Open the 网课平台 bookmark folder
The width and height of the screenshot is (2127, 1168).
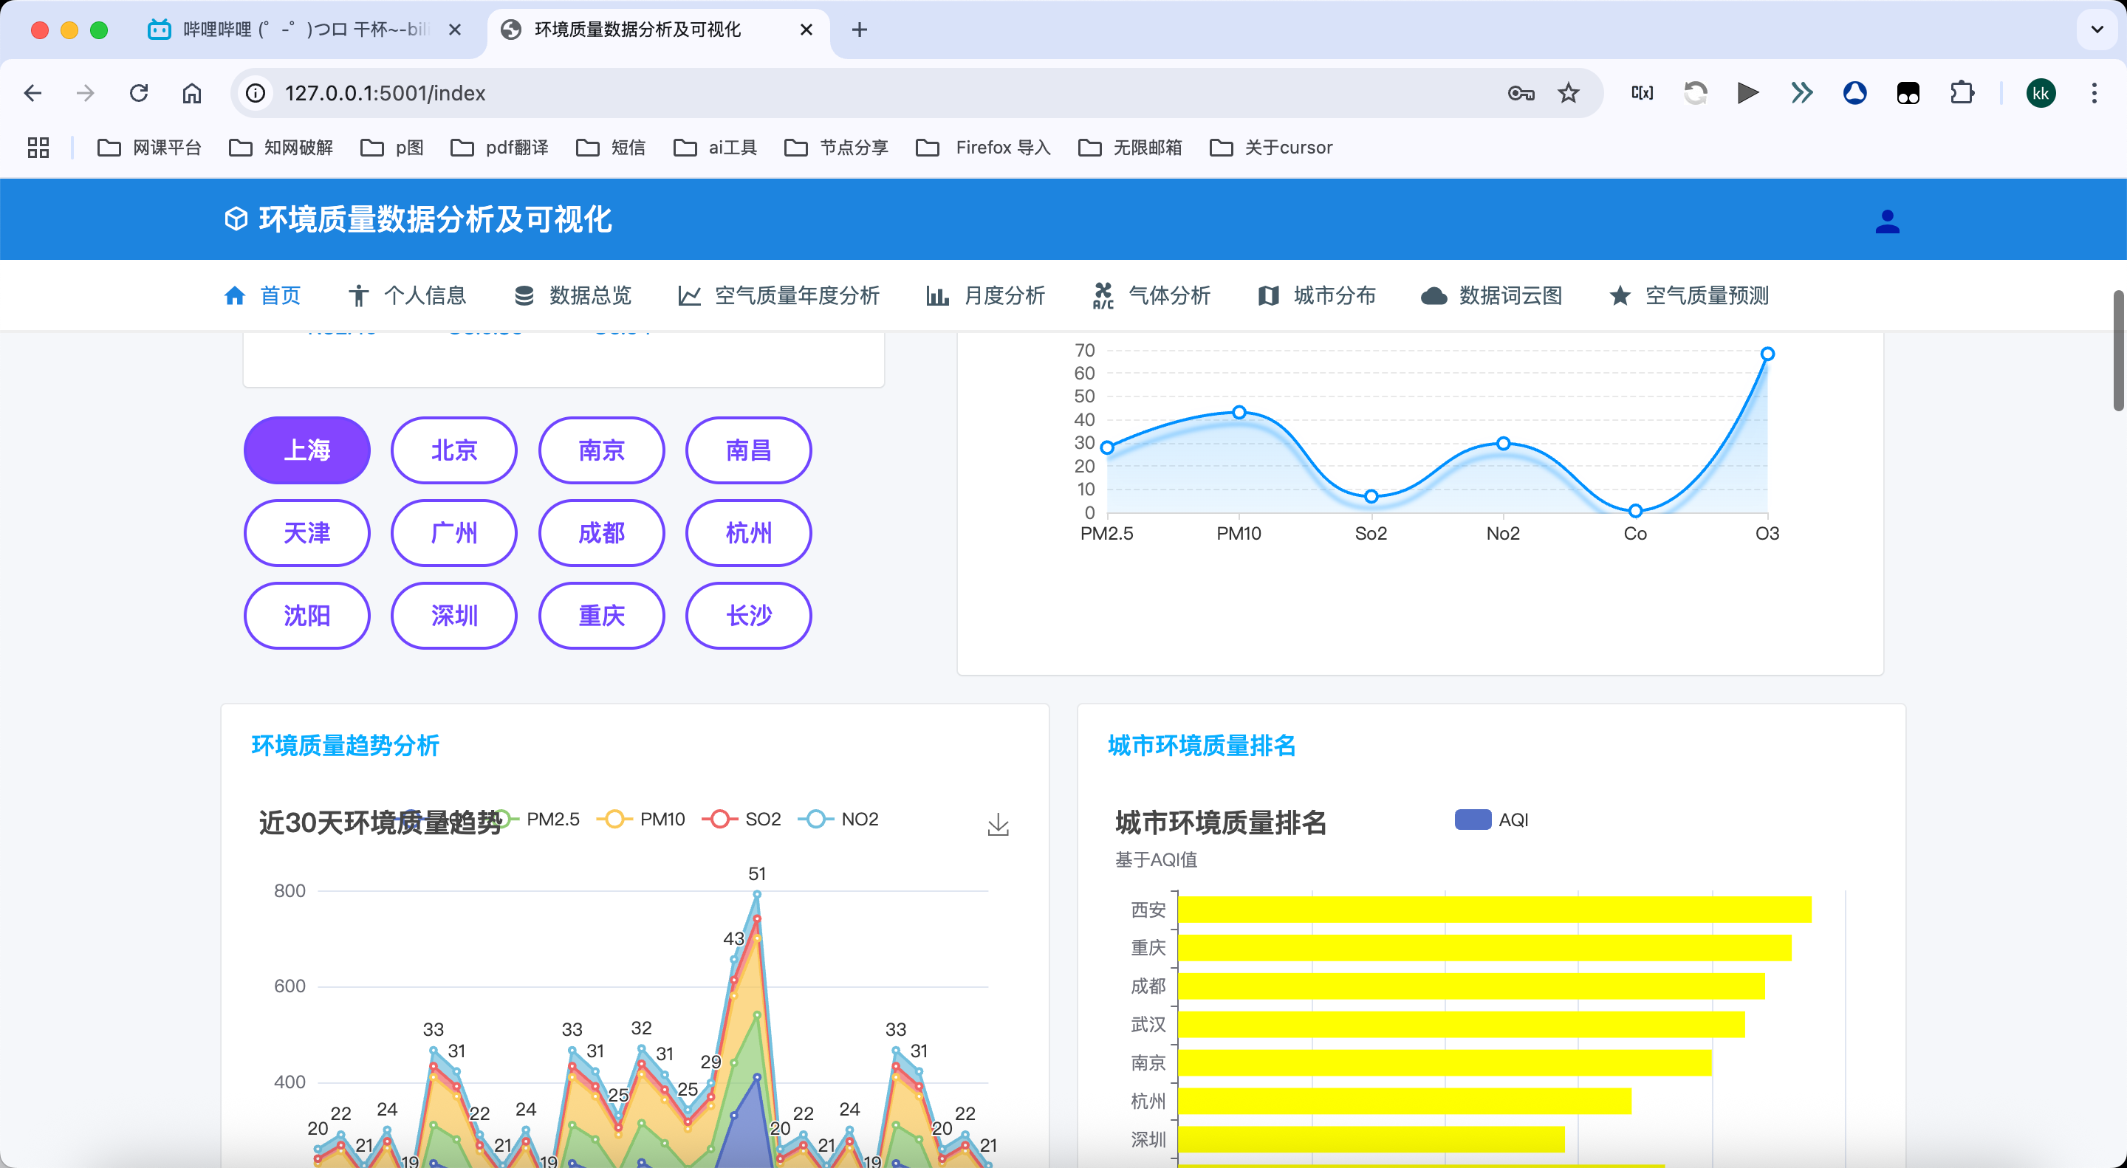click(x=149, y=148)
